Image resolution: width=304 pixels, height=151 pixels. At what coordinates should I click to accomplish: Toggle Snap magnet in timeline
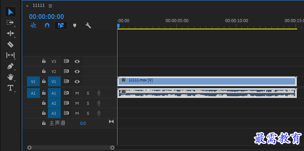click(47, 25)
